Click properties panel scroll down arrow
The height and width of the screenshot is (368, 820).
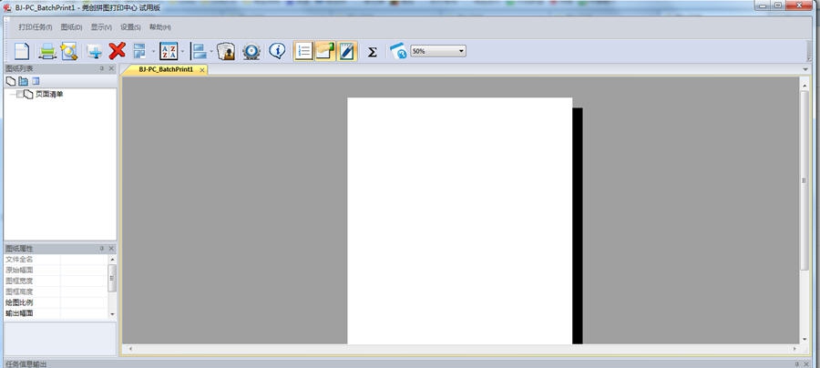[112, 313]
